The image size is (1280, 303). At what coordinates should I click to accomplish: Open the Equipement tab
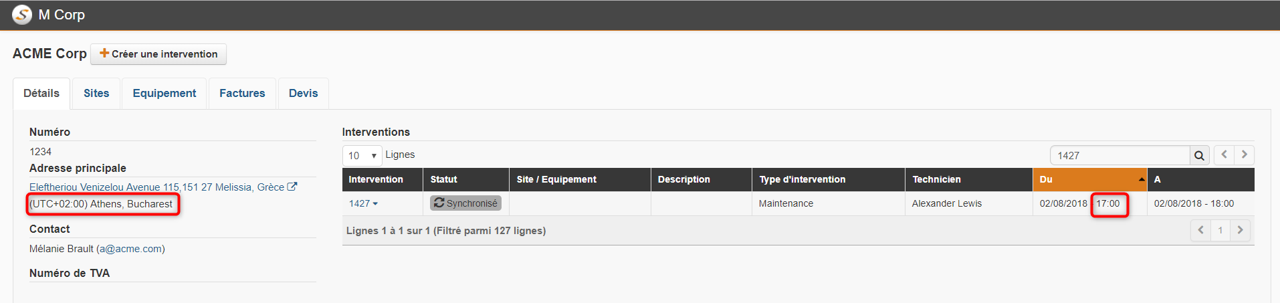[x=165, y=93]
